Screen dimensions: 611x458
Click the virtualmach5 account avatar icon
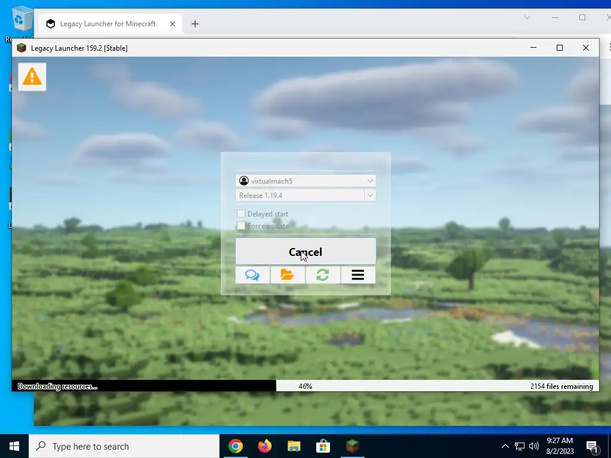[x=244, y=181]
